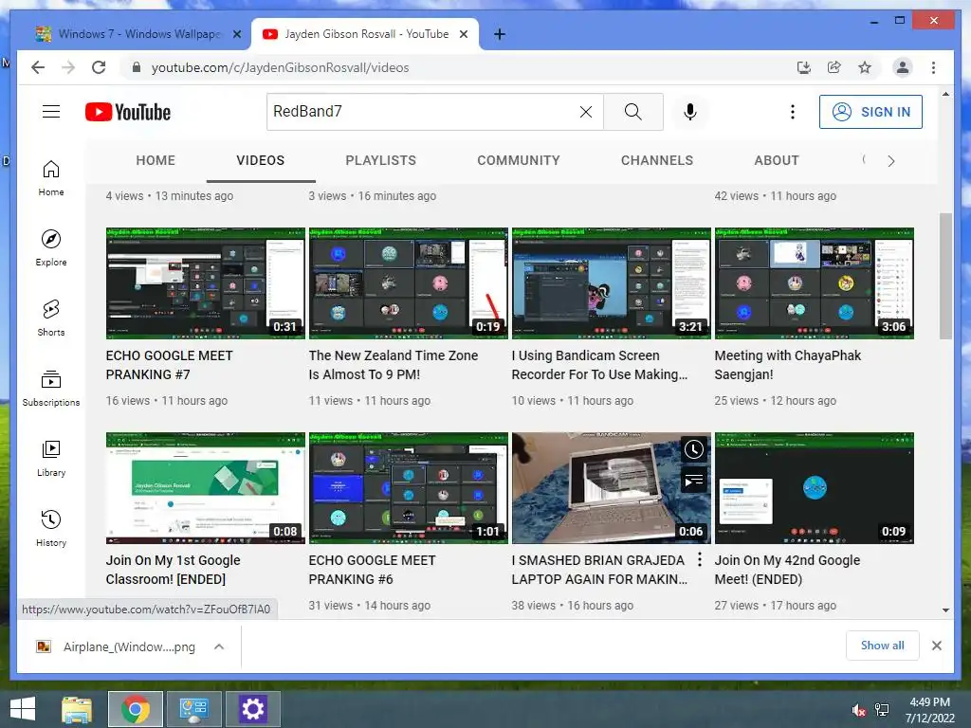This screenshot has width=971, height=728.
Task: Close the Windows 7 Wallpaper tab
Action: click(236, 34)
